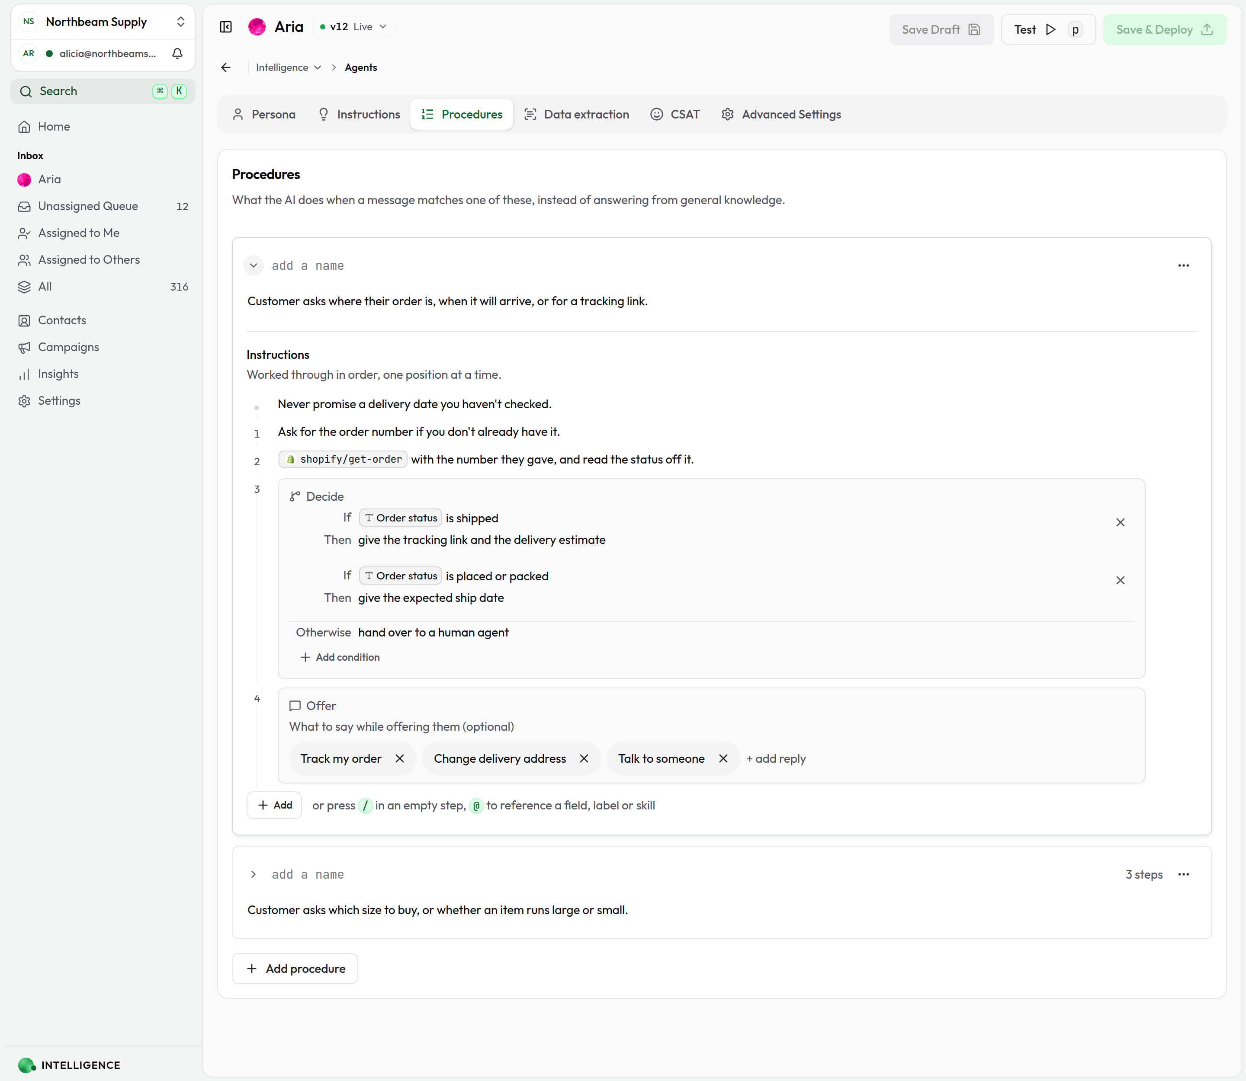The height and width of the screenshot is (1081, 1246).
Task: Expand the Intelligence breadcrumb dropdown
Action: (288, 67)
